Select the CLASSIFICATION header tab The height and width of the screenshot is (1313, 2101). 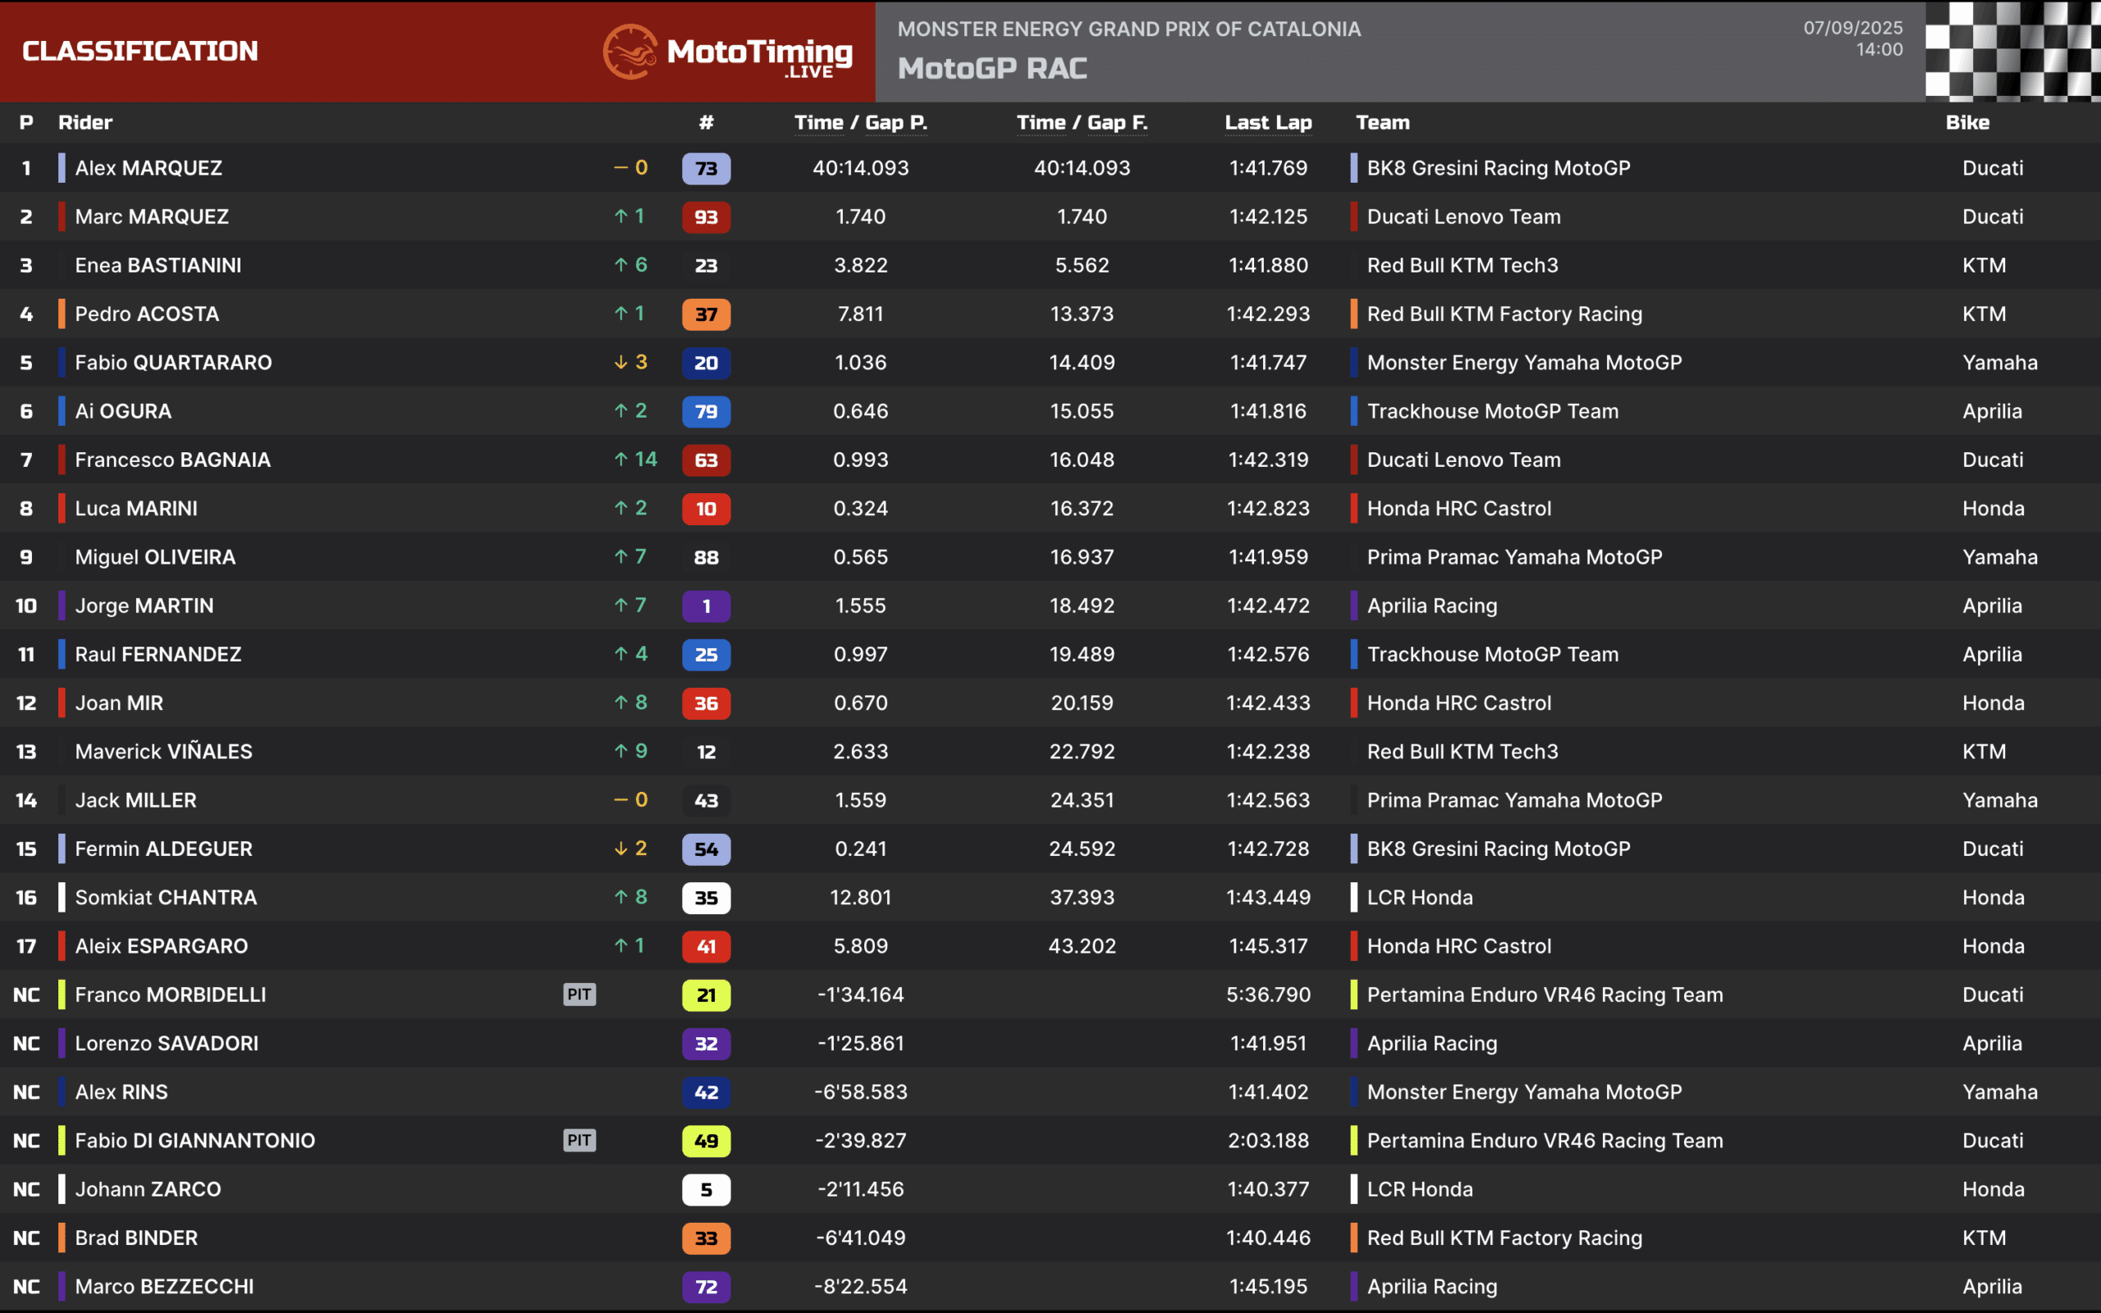click(x=140, y=50)
